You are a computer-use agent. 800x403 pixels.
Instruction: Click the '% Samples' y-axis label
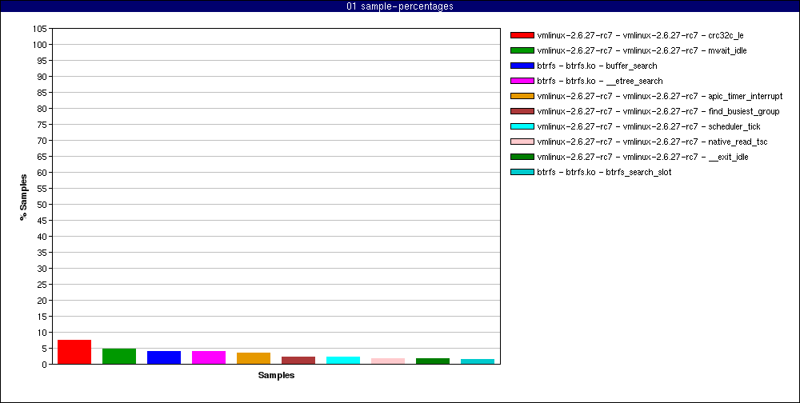[x=23, y=197]
